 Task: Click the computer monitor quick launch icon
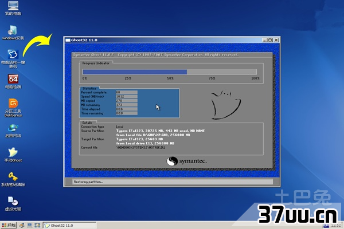coord(29,225)
